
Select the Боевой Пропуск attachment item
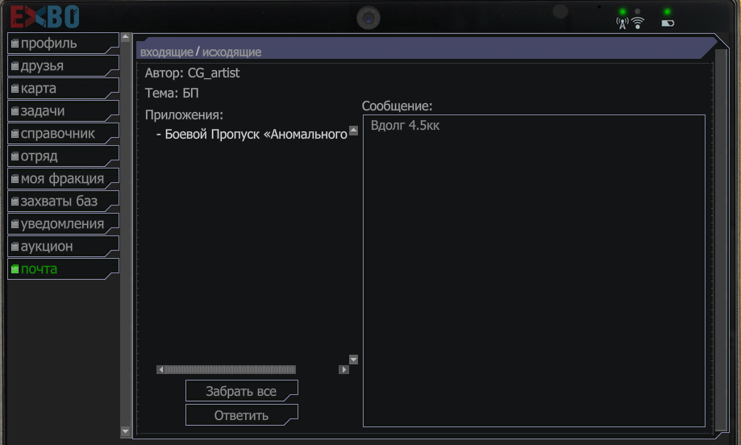coord(255,135)
